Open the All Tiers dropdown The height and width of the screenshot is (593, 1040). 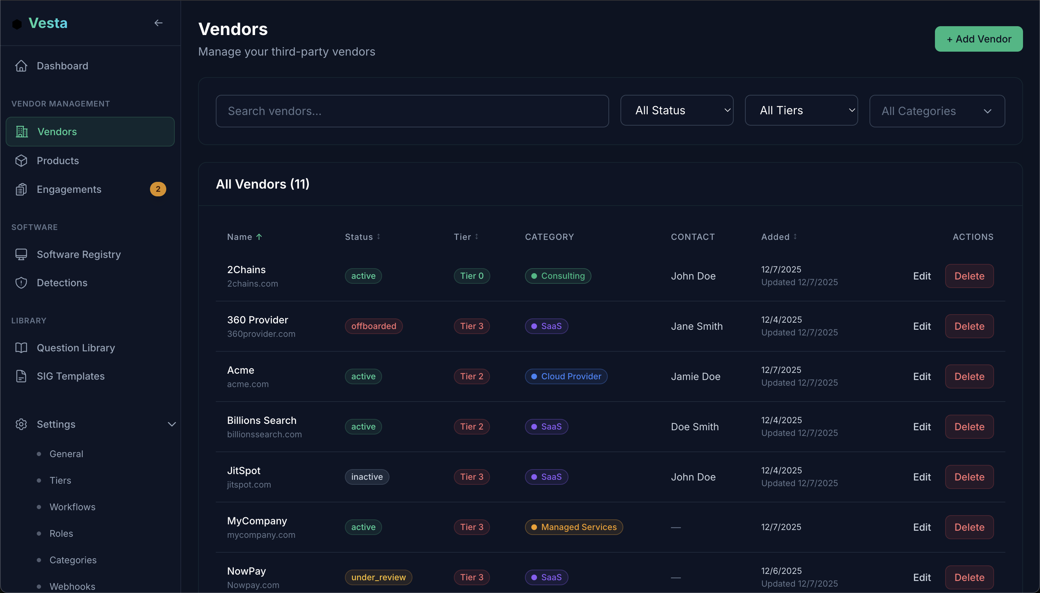tap(801, 110)
